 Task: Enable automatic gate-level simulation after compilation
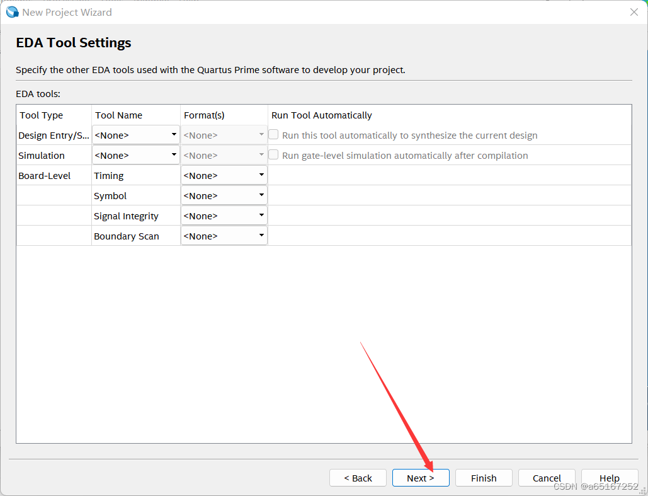click(273, 154)
